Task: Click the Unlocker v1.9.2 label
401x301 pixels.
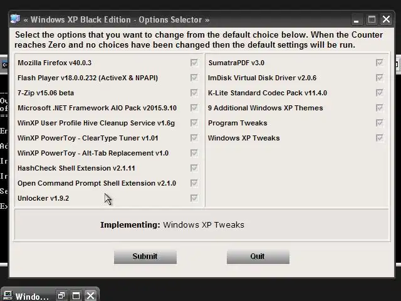Action: pyautogui.click(x=43, y=198)
